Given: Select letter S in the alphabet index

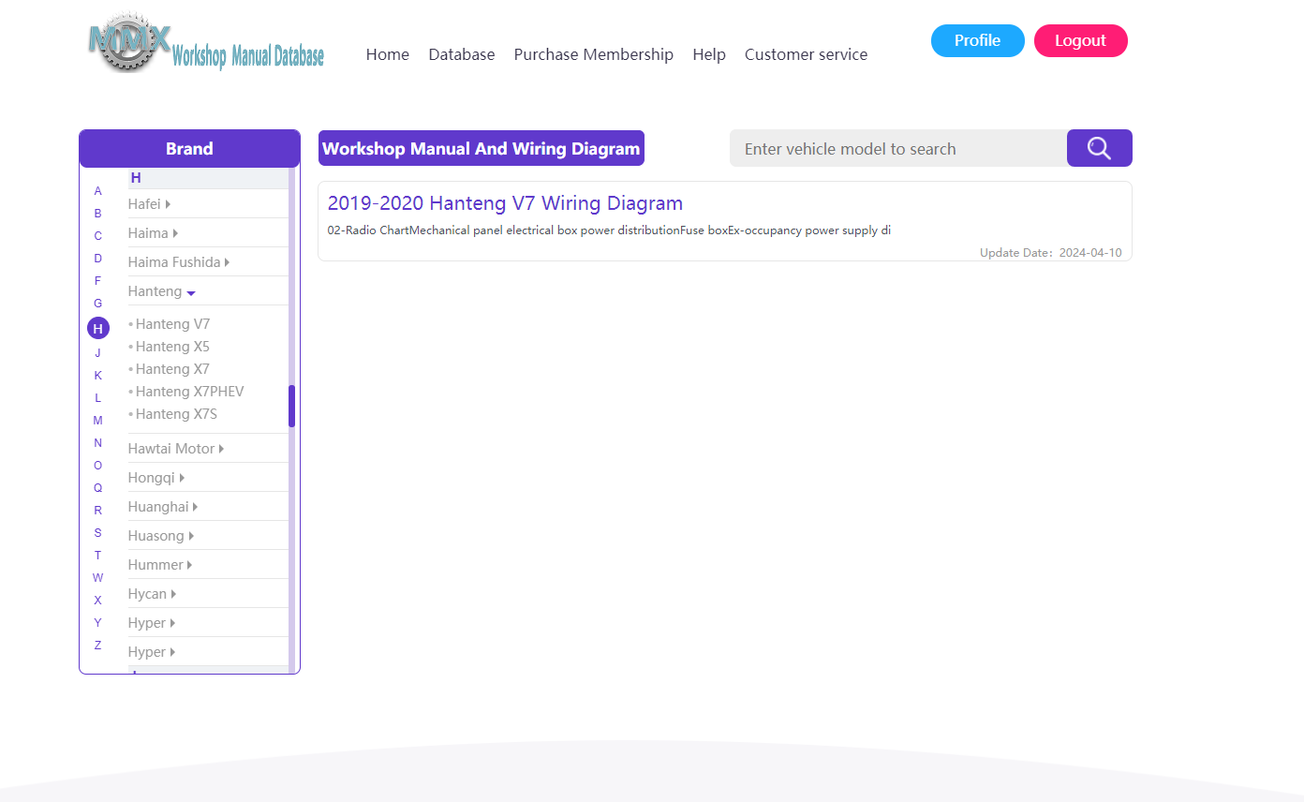Looking at the screenshot, I should tap(97, 533).
